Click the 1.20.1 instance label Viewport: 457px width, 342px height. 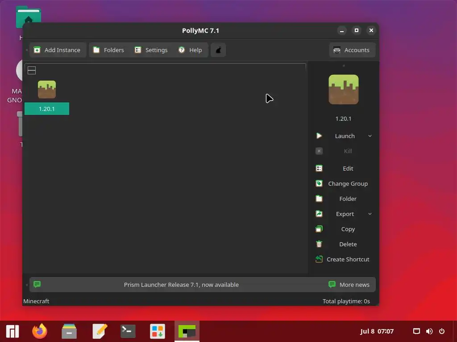pyautogui.click(x=46, y=109)
